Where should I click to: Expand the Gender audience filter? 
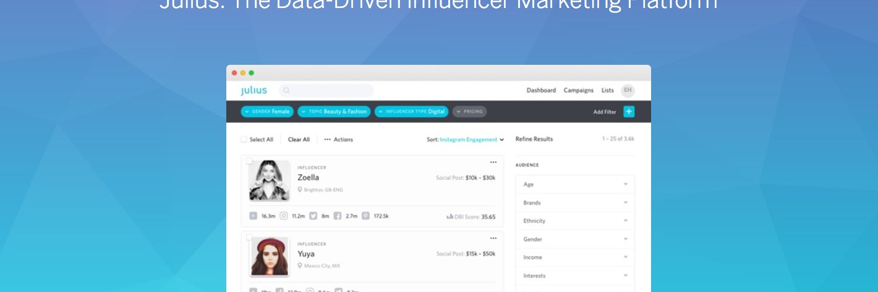click(575, 239)
